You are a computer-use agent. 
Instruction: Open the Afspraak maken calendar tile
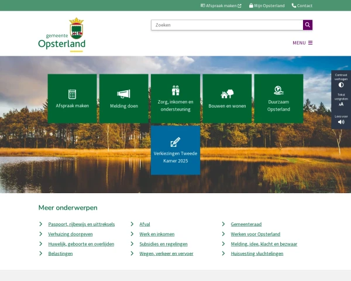tap(73, 98)
